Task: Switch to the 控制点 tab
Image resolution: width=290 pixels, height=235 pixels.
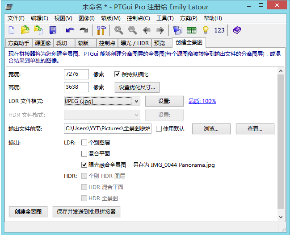Action: point(107,43)
